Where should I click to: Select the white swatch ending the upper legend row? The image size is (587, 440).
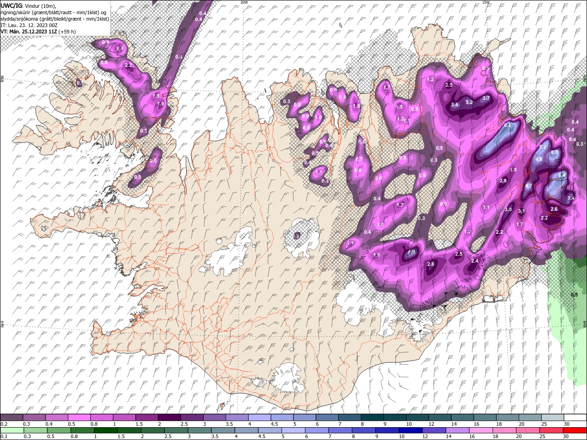pos(575,418)
